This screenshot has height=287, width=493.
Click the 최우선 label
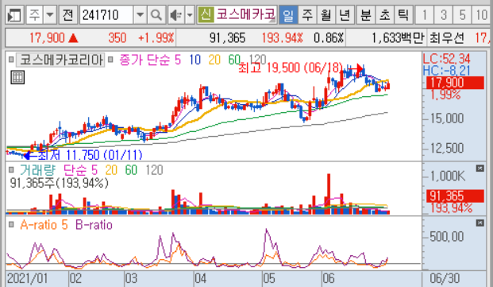coord(446,38)
